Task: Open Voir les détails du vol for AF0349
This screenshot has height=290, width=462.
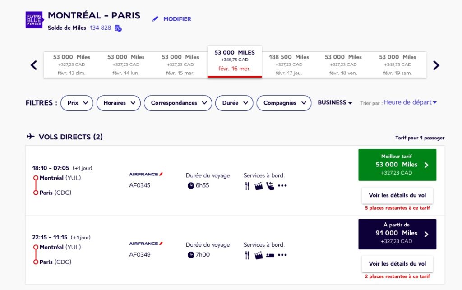Action: (x=397, y=264)
